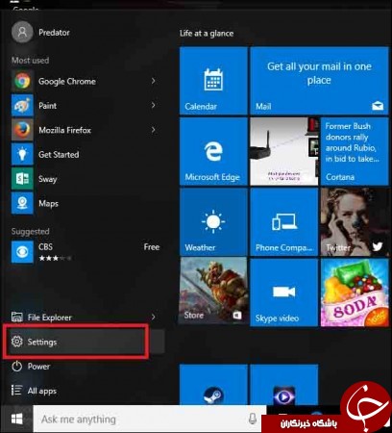This screenshot has width=392, height=433.
Task: Click the Cortana microphone icon
Action: click(253, 419)
